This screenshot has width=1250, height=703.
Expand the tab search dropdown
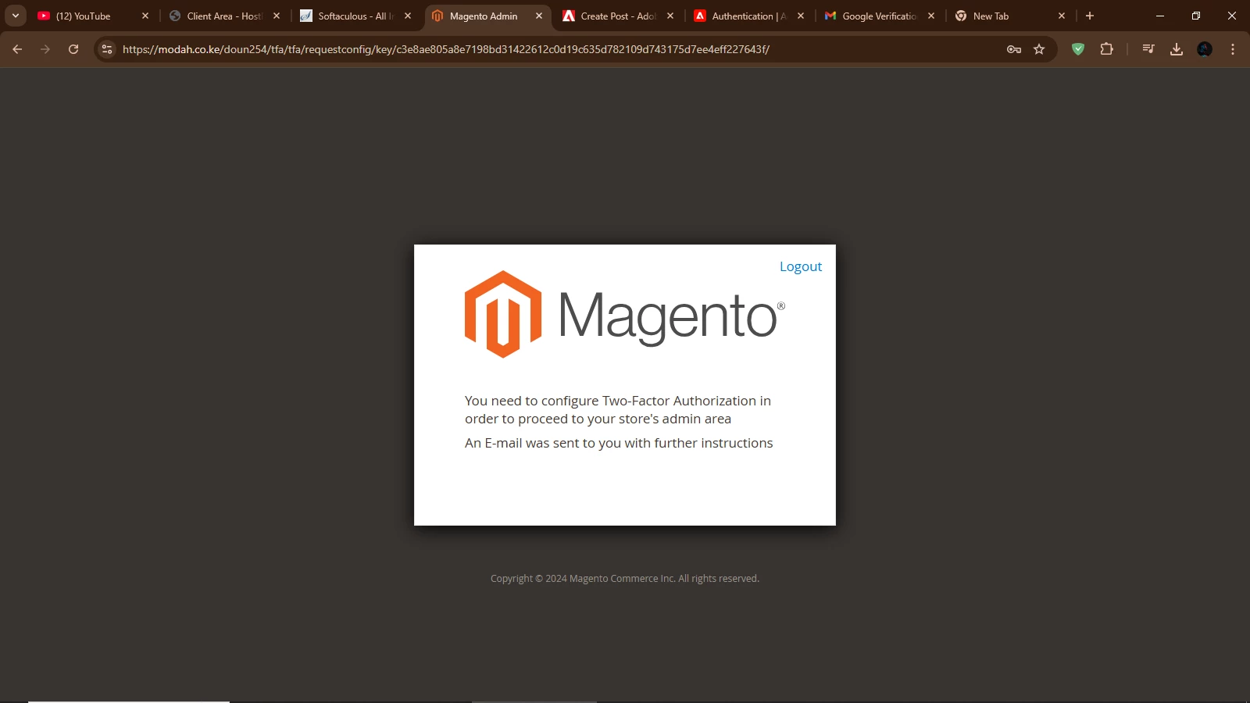[15, 16]
